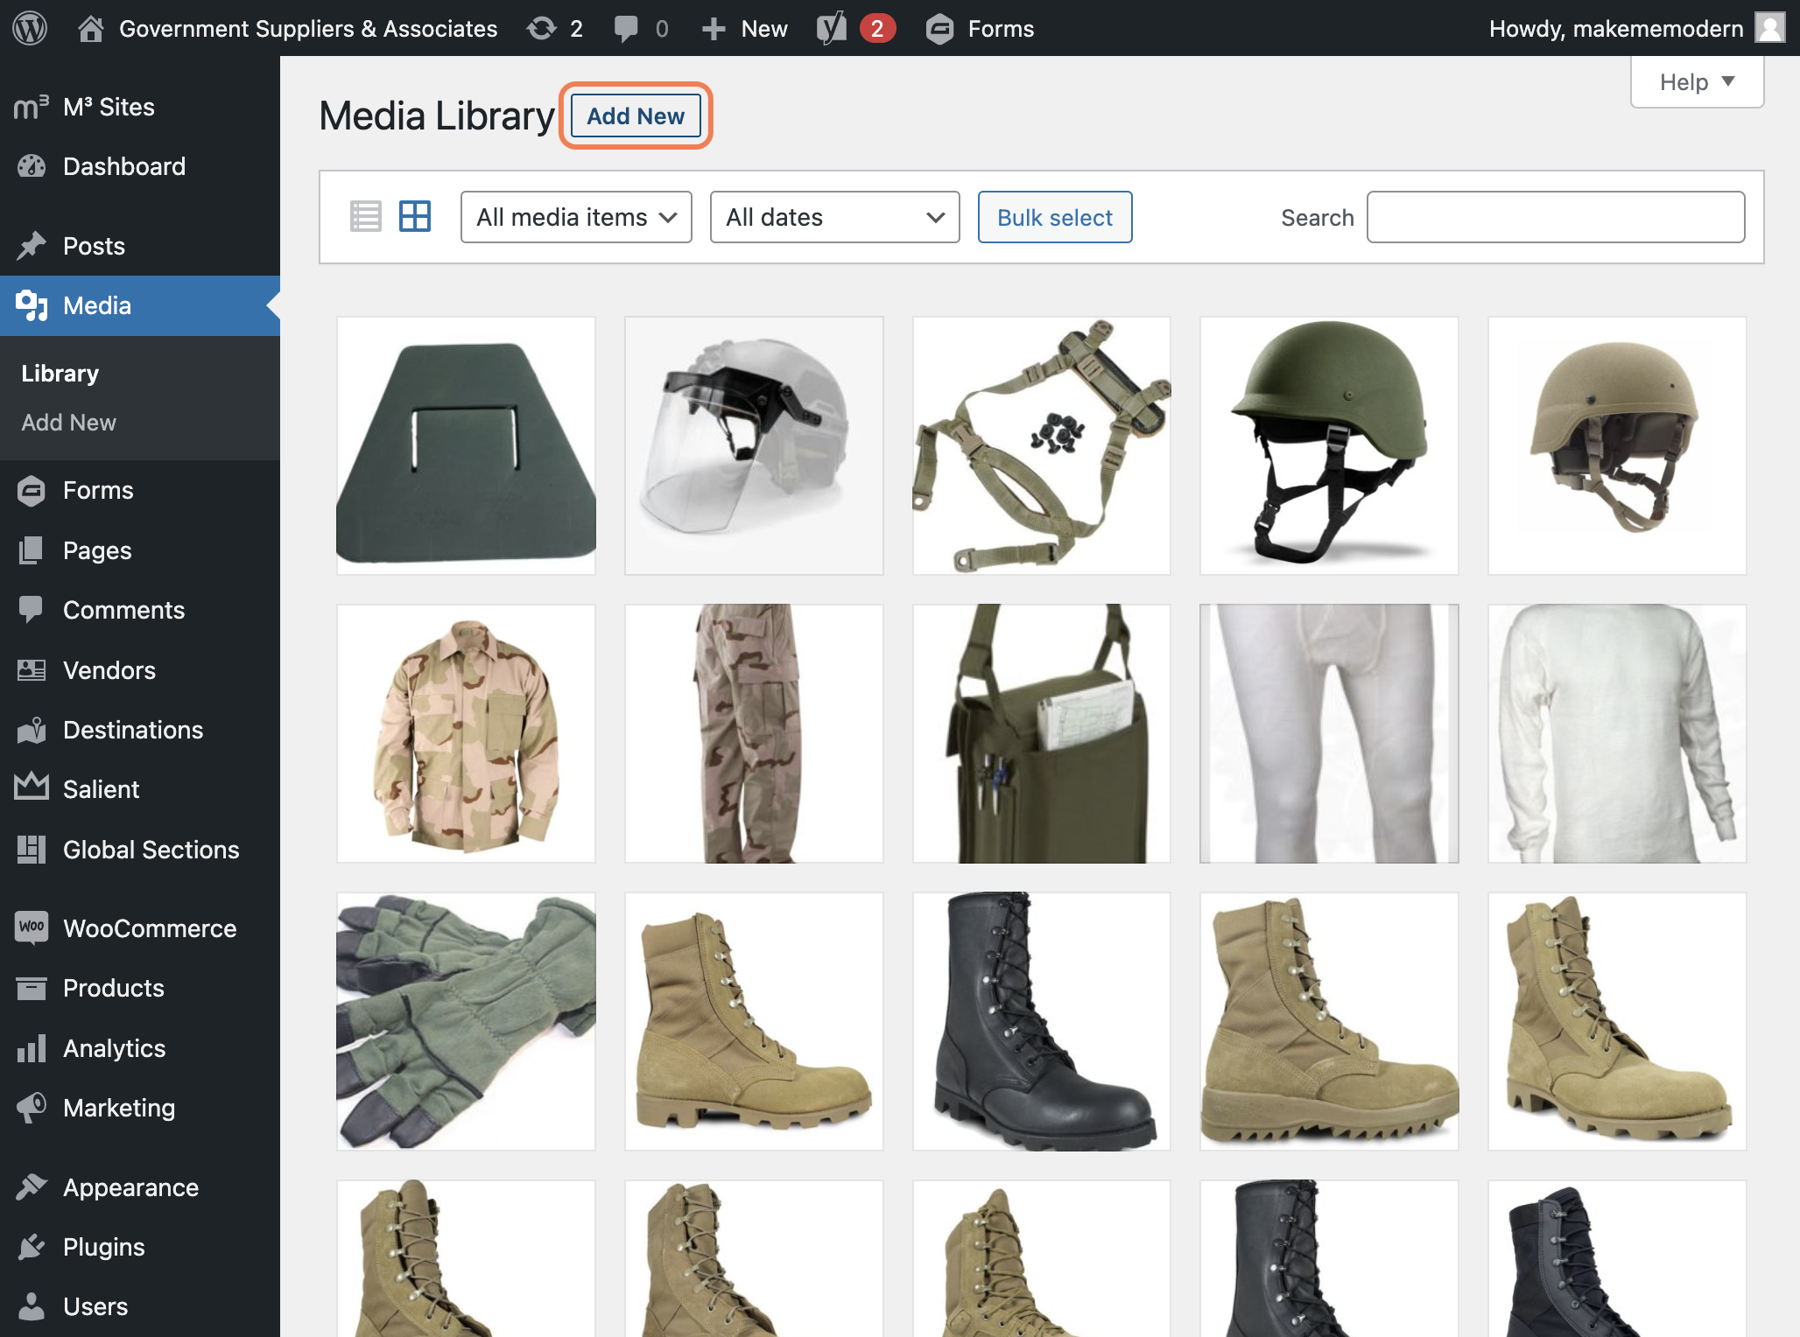This screenshot has width=1800, height=1337.
Task: Open Destinations in the sidebar
Action: pyautogui.click(x=140, y=730)
